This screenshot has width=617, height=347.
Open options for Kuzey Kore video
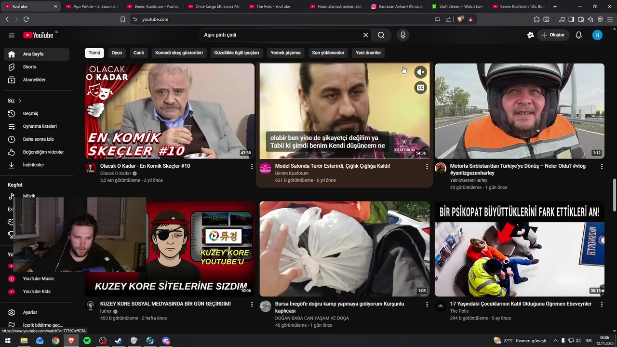[x=252, y=304]
